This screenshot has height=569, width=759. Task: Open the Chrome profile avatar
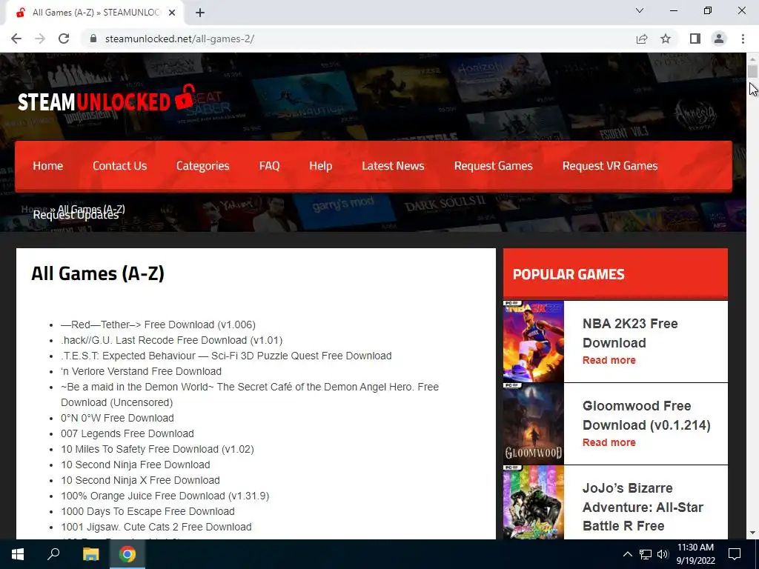tap(719, 39)
